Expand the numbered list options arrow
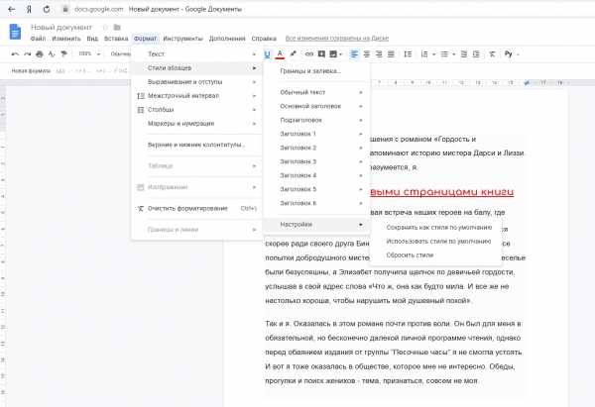This screenshot has width=595, height=407. point(433,54)
